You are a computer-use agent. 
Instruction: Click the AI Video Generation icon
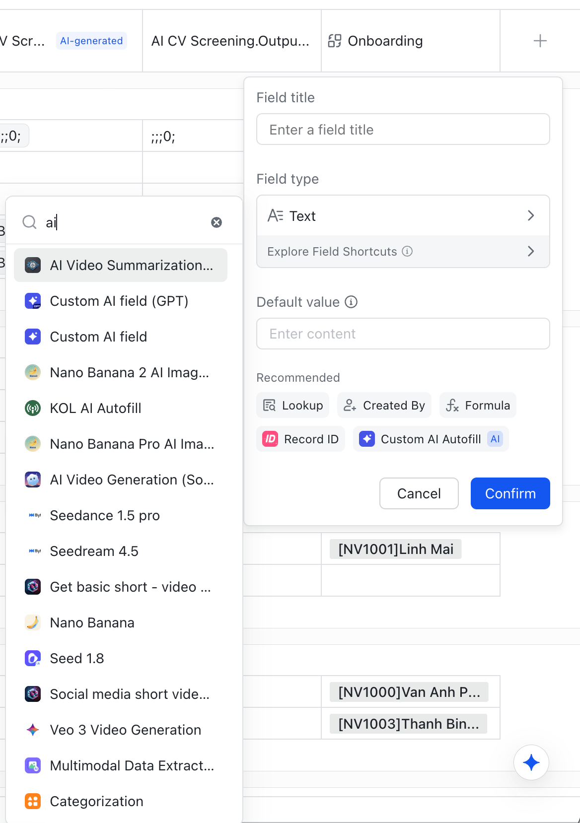(33, 480)
